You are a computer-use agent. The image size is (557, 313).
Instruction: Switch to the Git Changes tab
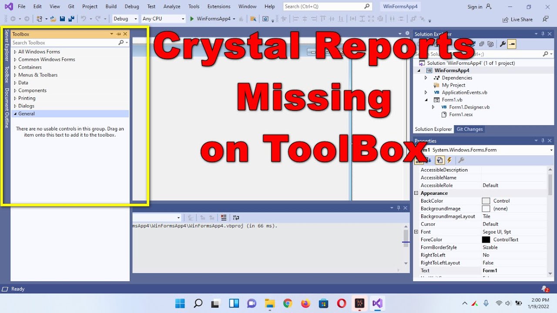[x=470, y=129]
